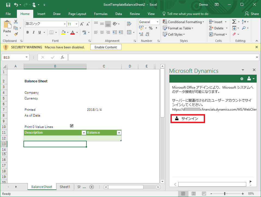Click the サインイン sign-in button
This screenshot has width=261, height=197.
[x=188, y=118]
